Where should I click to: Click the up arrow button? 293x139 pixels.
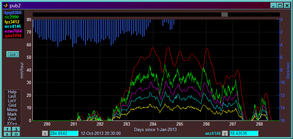(7, 129)
